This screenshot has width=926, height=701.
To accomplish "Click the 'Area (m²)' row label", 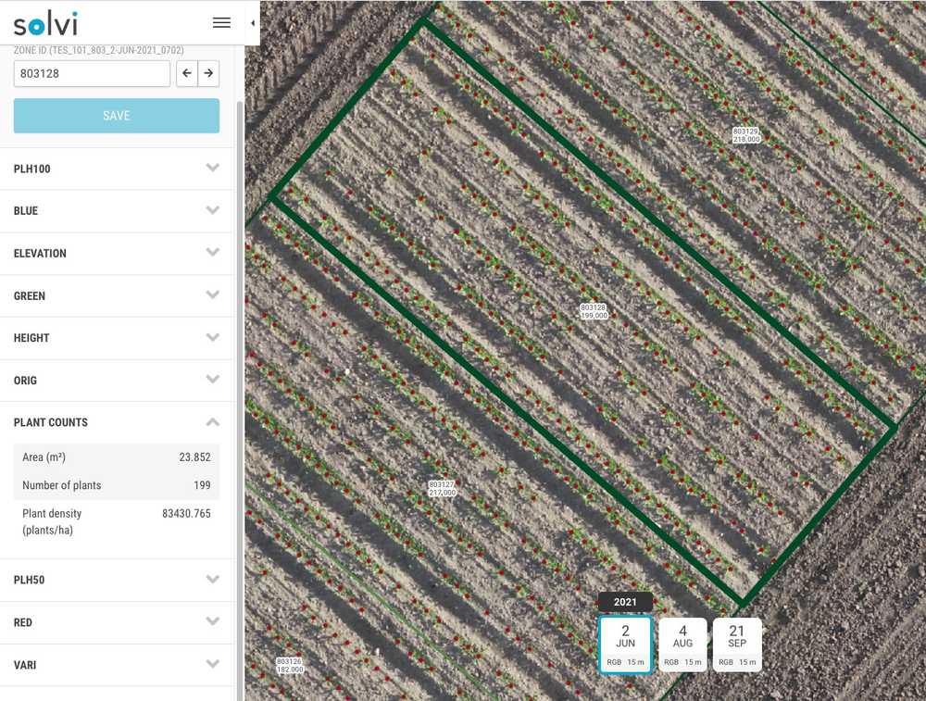I will 44,457.
